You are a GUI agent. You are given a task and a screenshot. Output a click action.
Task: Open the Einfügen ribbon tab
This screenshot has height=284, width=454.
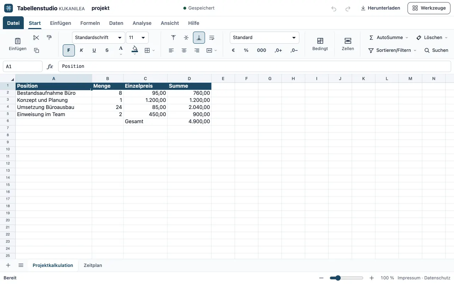[x=61, y=23]
